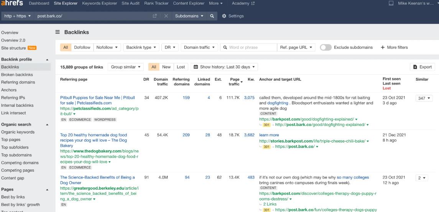Viewport: 439px width, 212px height.
Task: Collapse the Backlink profile section
Action: (47, 60)
